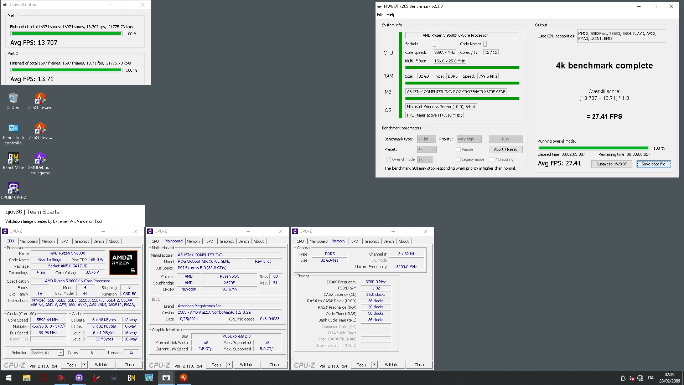Click the processor name field in HWBOT
The width and height of the screenshot is (684, 385).
pyautogui.click(x=462, y=35)
